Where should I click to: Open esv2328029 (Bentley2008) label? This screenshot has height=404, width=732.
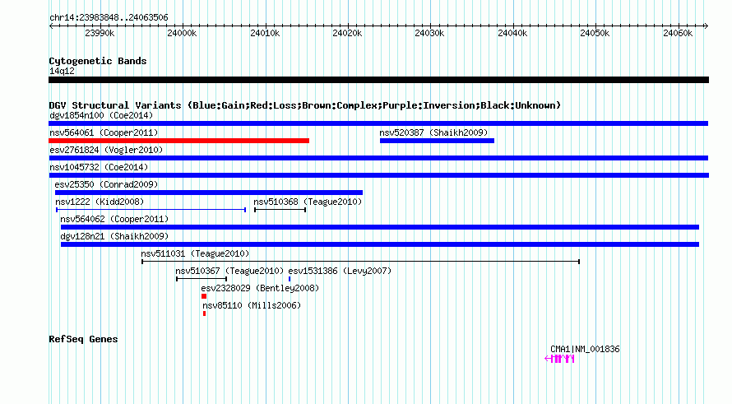260,288
